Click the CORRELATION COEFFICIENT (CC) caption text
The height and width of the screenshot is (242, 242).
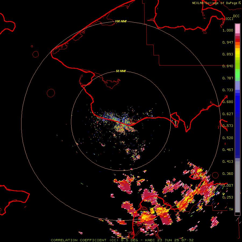coord(85,240)
